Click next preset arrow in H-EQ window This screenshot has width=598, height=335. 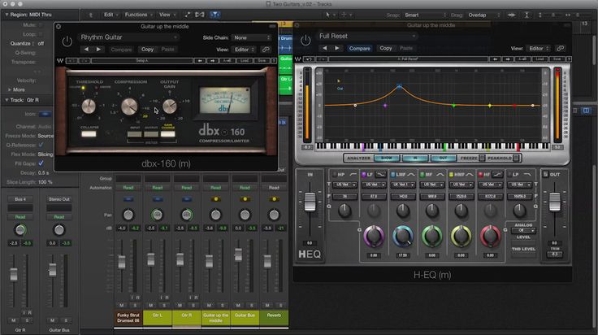click(336, 48)
